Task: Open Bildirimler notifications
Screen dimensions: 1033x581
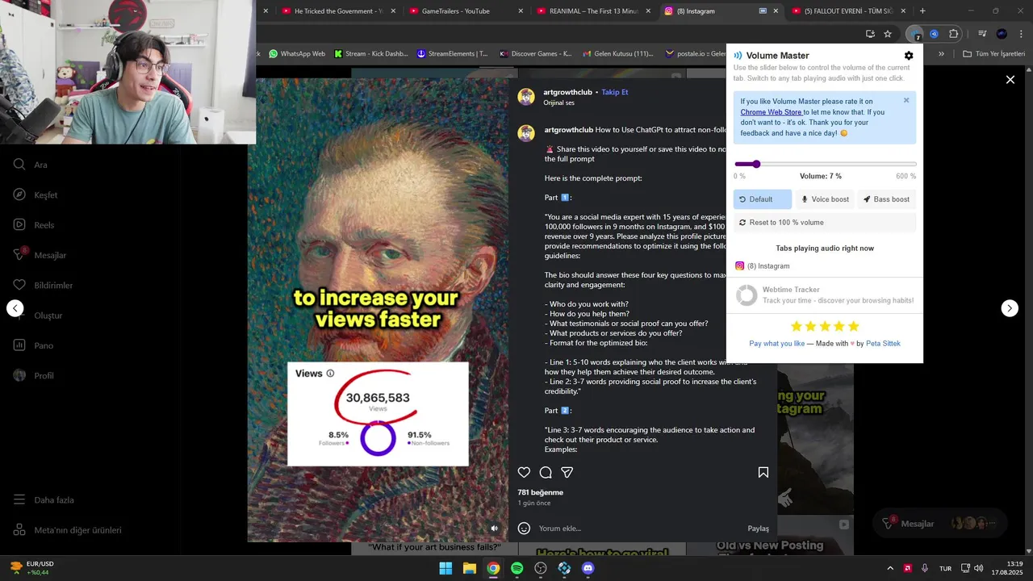Action: point(44,286)
